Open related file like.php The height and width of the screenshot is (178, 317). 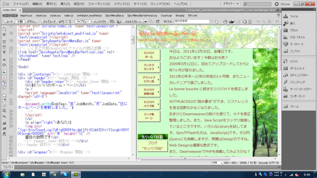pyautogui.click(x=180, y=15)
